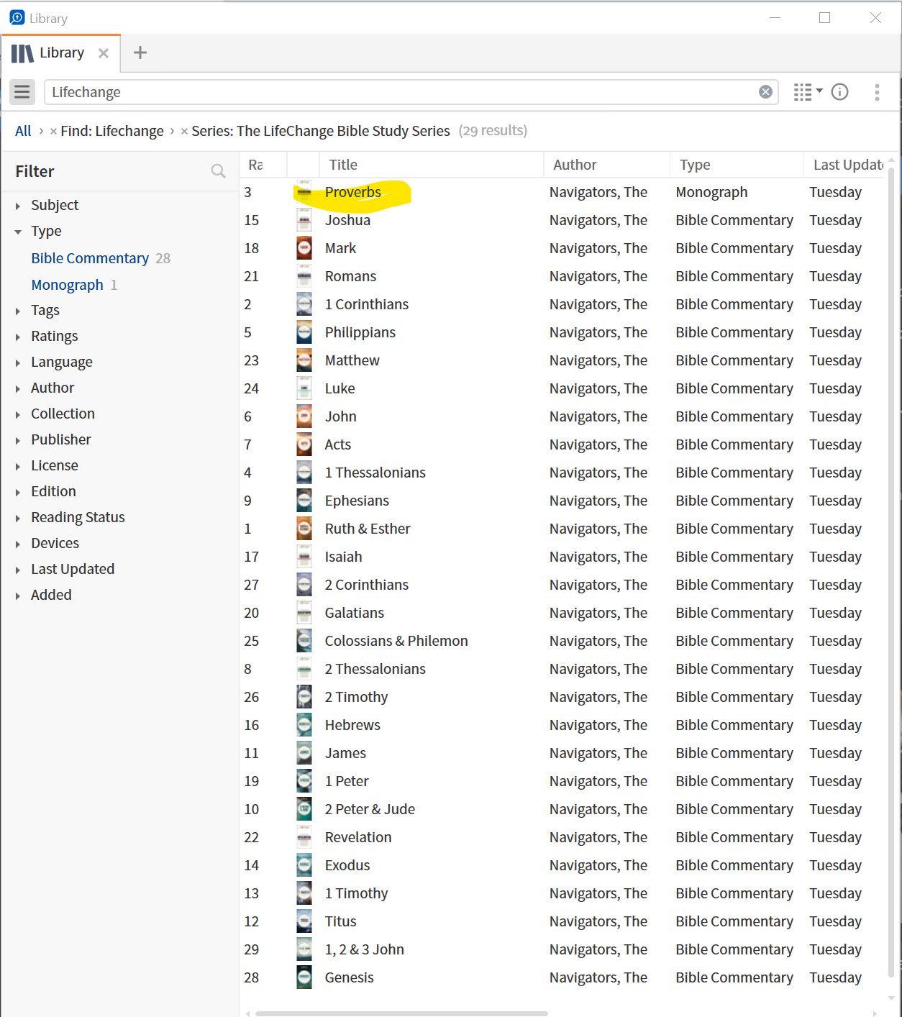Open the Colossians & Philemon cover

(304, 641)
